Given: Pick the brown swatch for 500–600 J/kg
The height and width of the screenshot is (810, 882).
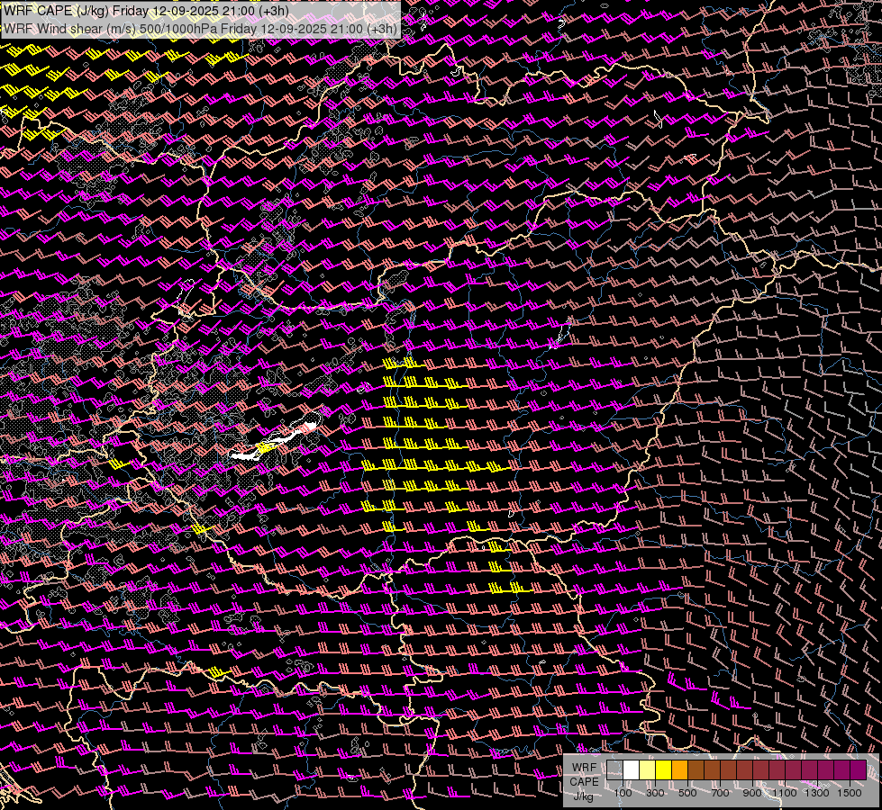Looking at the screenshot, I should pos(696,769).
